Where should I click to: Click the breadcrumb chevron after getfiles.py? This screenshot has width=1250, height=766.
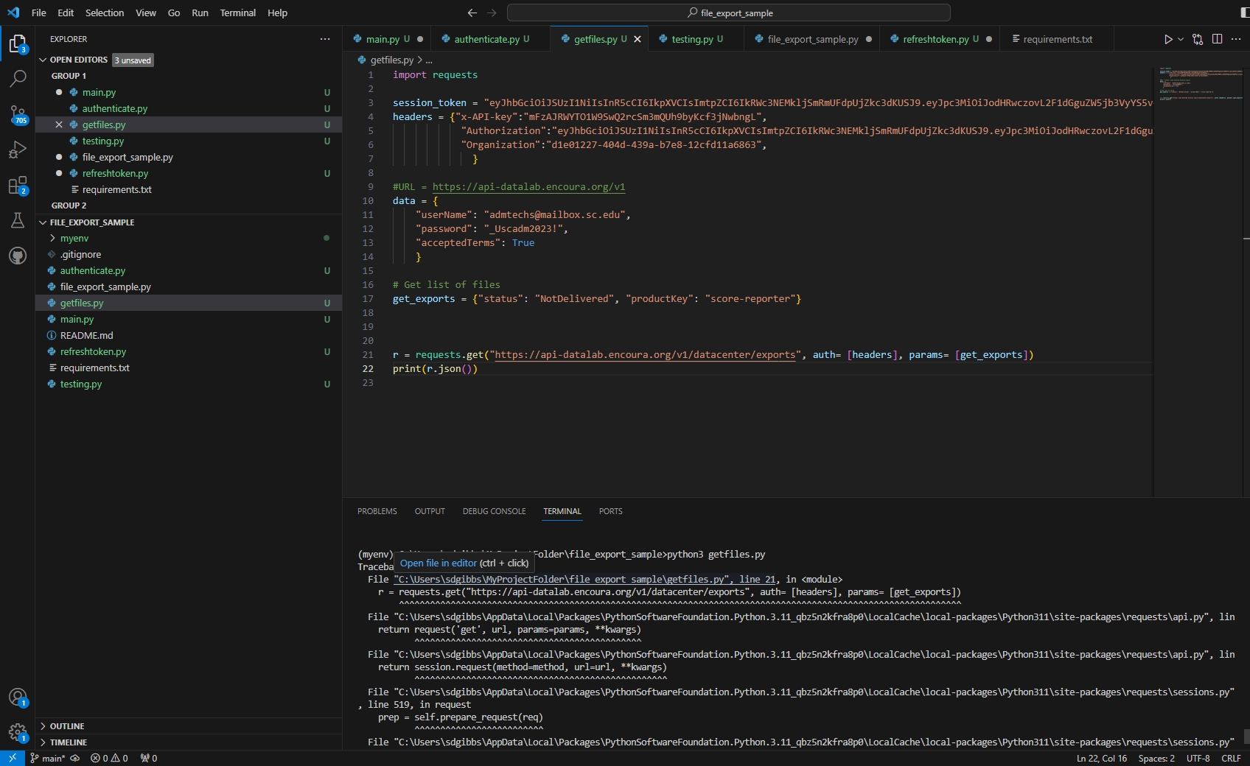coord(419,60)
